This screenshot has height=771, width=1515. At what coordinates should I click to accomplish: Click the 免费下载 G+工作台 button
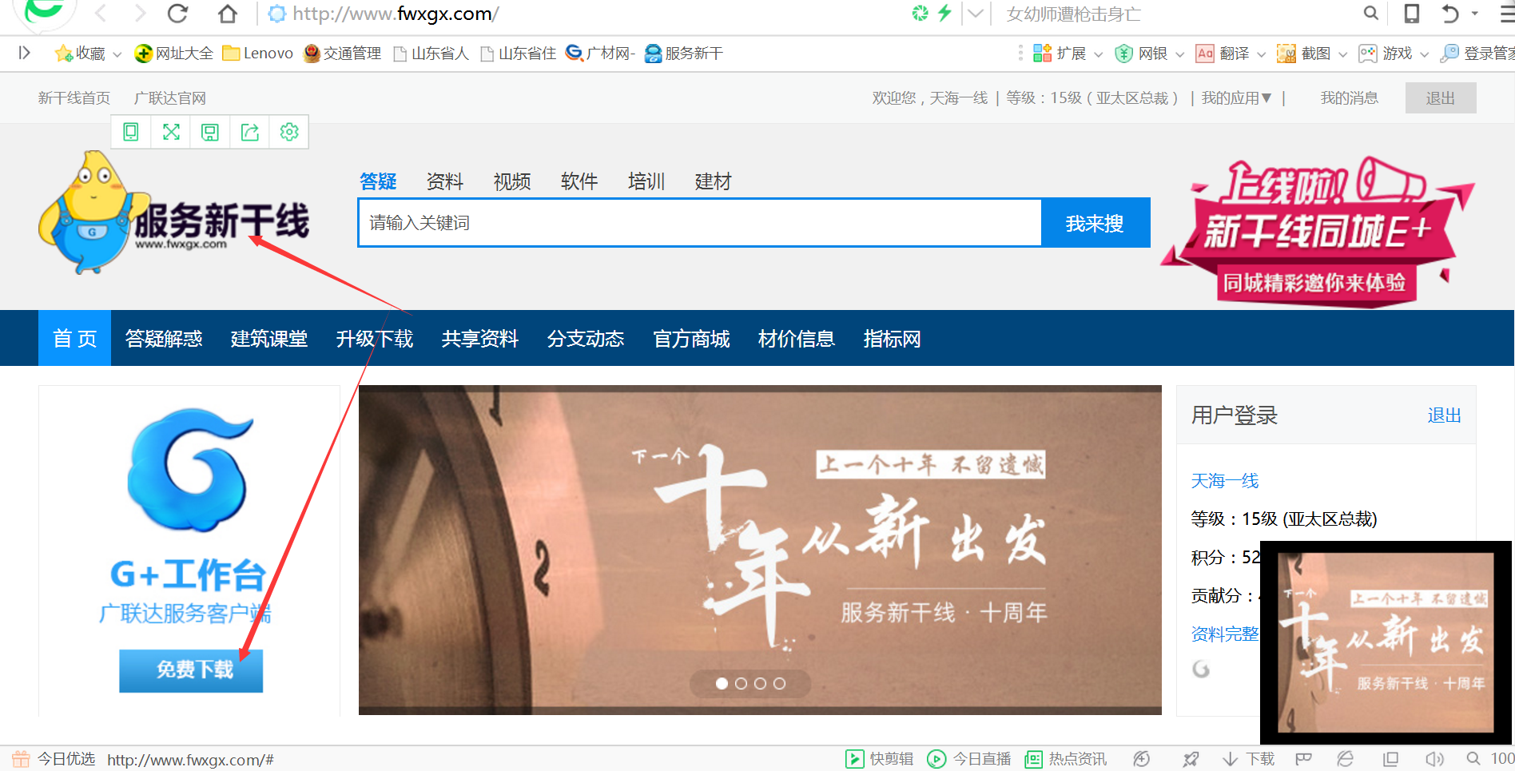click(x=191, y=670)
